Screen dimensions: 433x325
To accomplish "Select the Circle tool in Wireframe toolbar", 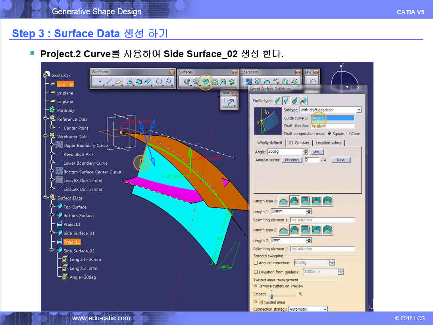I will [x=159, y=82].
